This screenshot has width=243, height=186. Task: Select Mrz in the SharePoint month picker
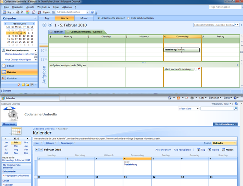point(26,142)
